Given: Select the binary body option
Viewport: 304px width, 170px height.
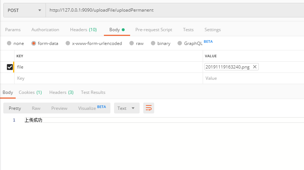Looking at the screenshot, I should coord(153,43).
